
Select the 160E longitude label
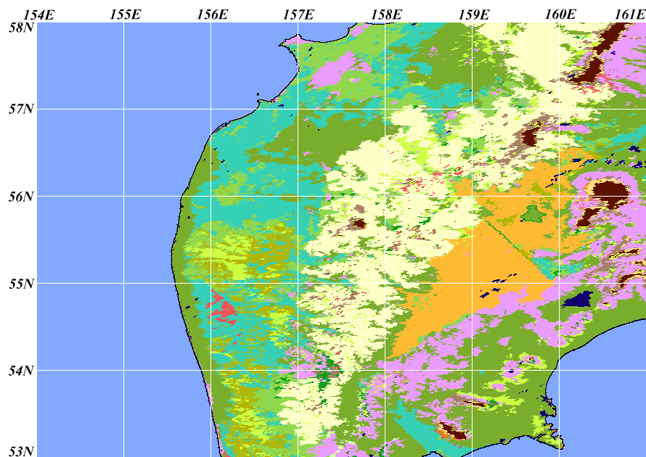[x=560, y=15]
